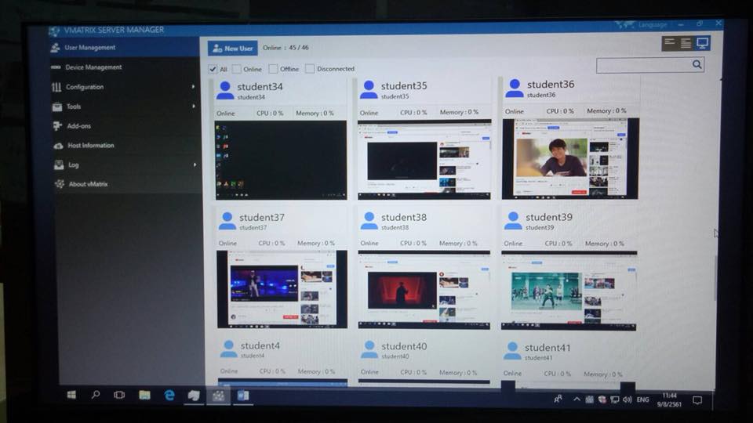Open Word from the taskbar
753x423 pixels.
click(x=243, y=396)
